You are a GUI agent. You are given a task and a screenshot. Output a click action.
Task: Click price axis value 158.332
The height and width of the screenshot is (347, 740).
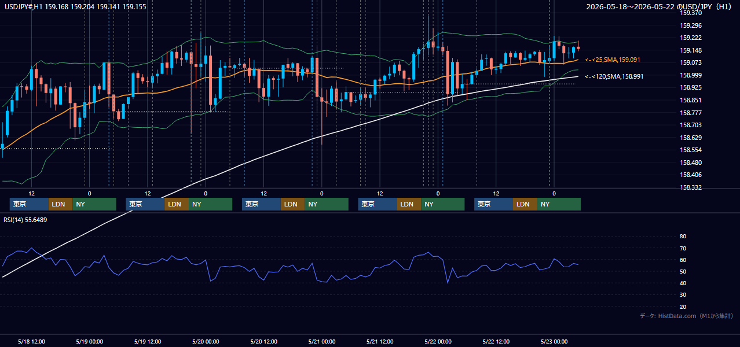pyautogui.click(x=691, y=187)
